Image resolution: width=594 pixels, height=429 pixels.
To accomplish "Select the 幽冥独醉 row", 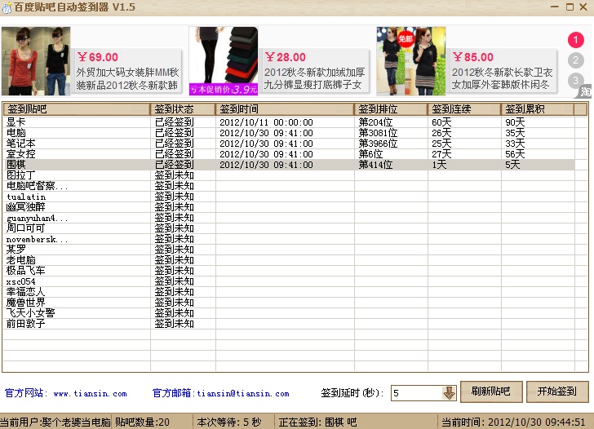I will pyautogui.click(x=289, y=207).
